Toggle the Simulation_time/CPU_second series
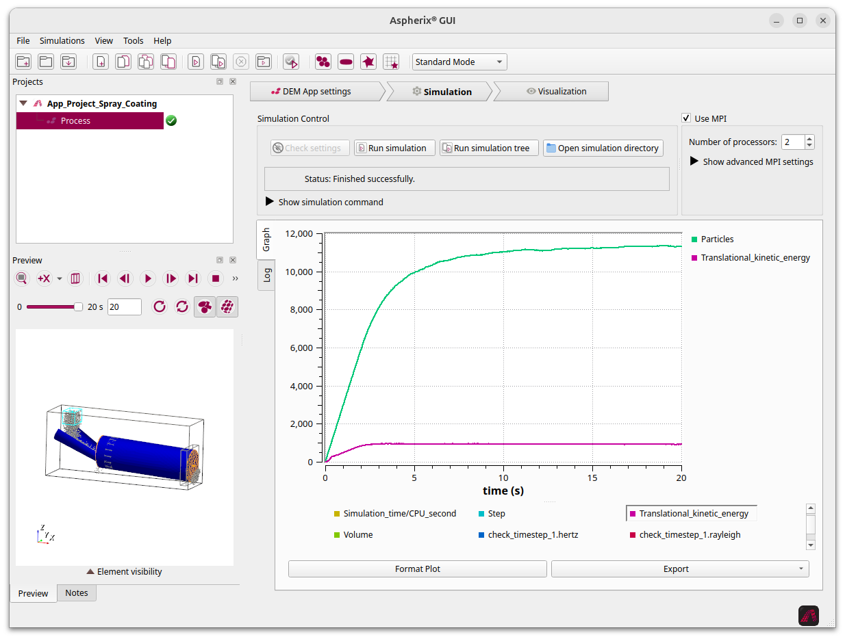This screenshot has width=845, height=639. point(395,514)
